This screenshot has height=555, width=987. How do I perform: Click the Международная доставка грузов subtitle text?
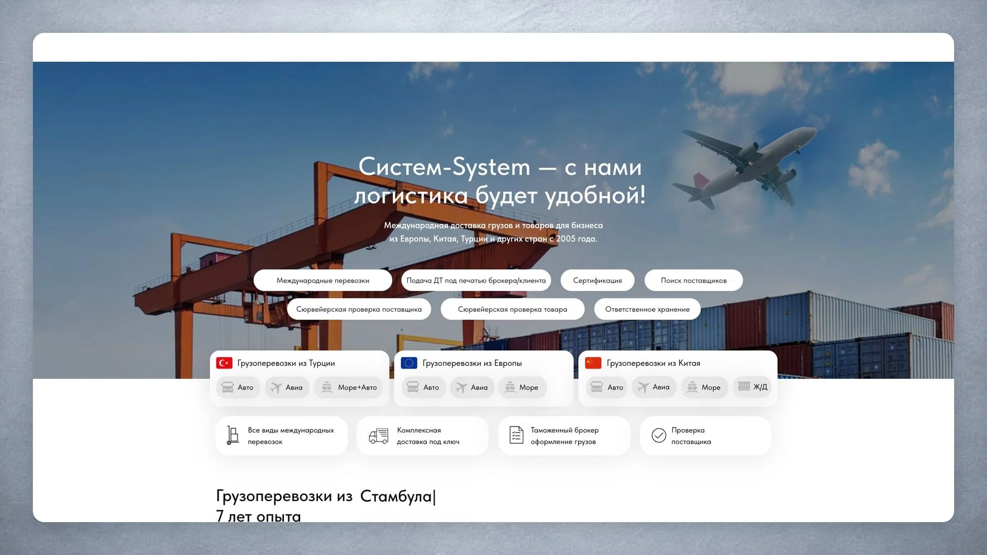click(x=493, y=232)
